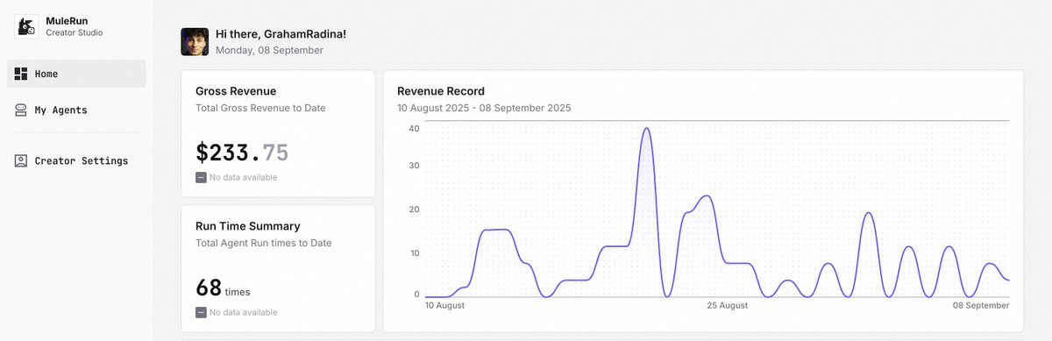Click the Creator Studio subtitle text

click(75, 33)
